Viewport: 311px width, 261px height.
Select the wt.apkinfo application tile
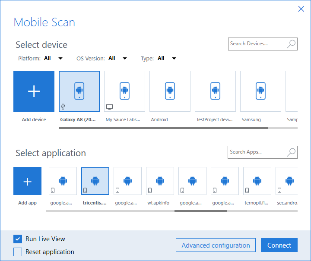pos(160,181)
